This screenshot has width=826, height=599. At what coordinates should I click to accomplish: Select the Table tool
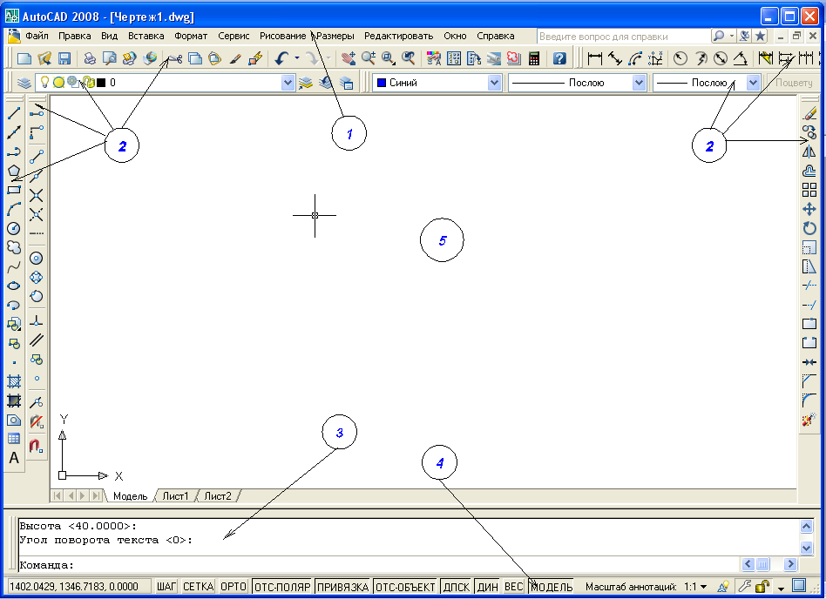(x=14, y=439)
